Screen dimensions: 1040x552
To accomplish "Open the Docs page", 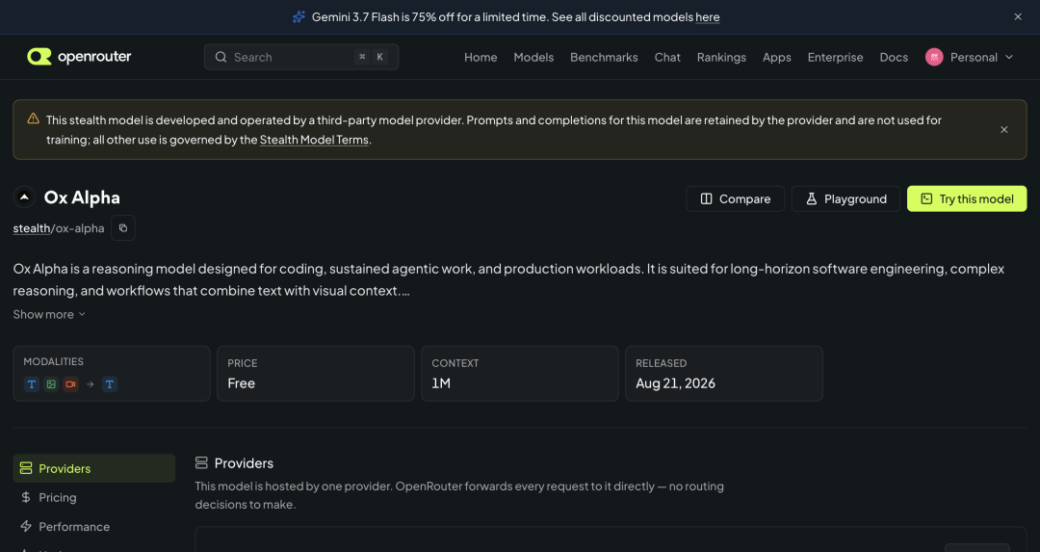I will point(894,57).
